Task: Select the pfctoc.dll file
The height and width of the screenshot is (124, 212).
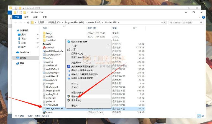Action: tap(51, 98)
